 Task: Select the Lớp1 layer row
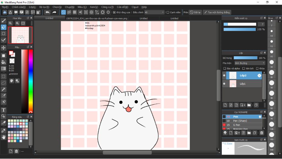click(x=242, y=84)
